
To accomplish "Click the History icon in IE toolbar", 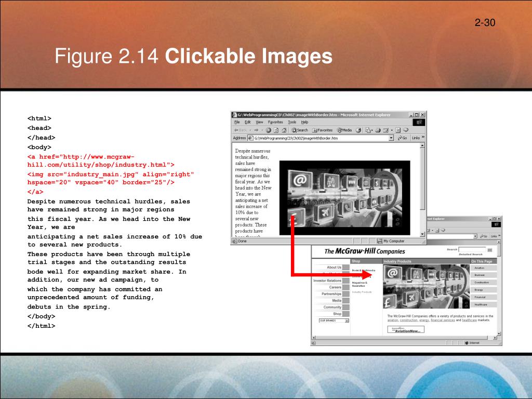I will pos(358,130).
